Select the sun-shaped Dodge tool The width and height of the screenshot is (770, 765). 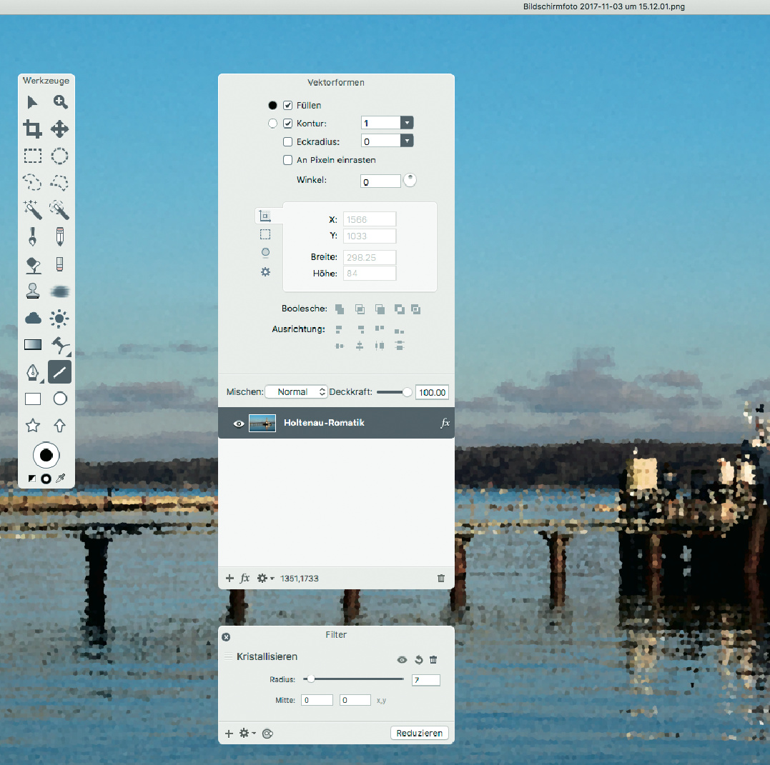tap(59, 319)
